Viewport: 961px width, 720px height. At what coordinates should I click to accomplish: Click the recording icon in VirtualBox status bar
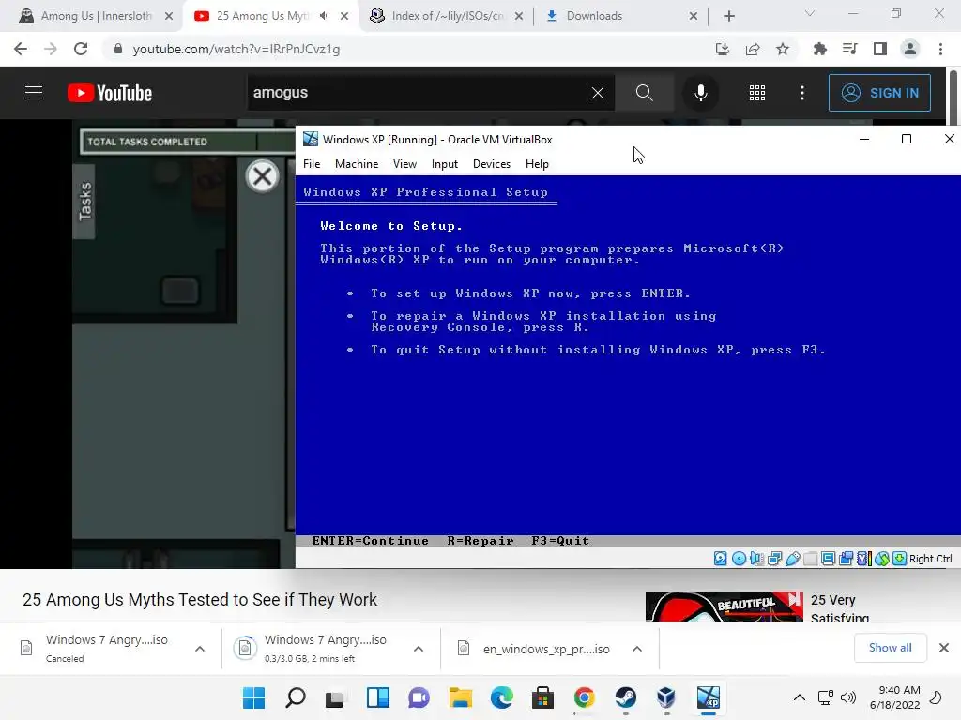pos(847,559)
